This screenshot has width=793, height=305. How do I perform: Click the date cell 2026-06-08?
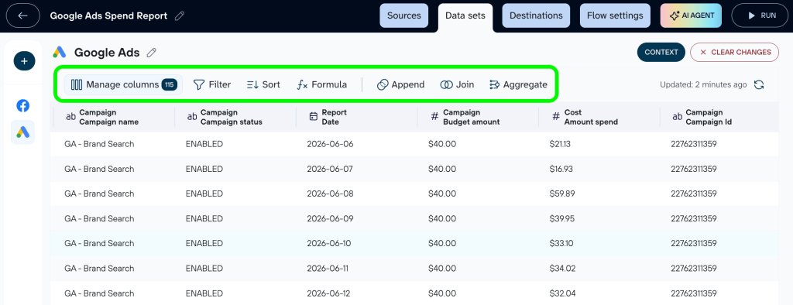point(330,194)
